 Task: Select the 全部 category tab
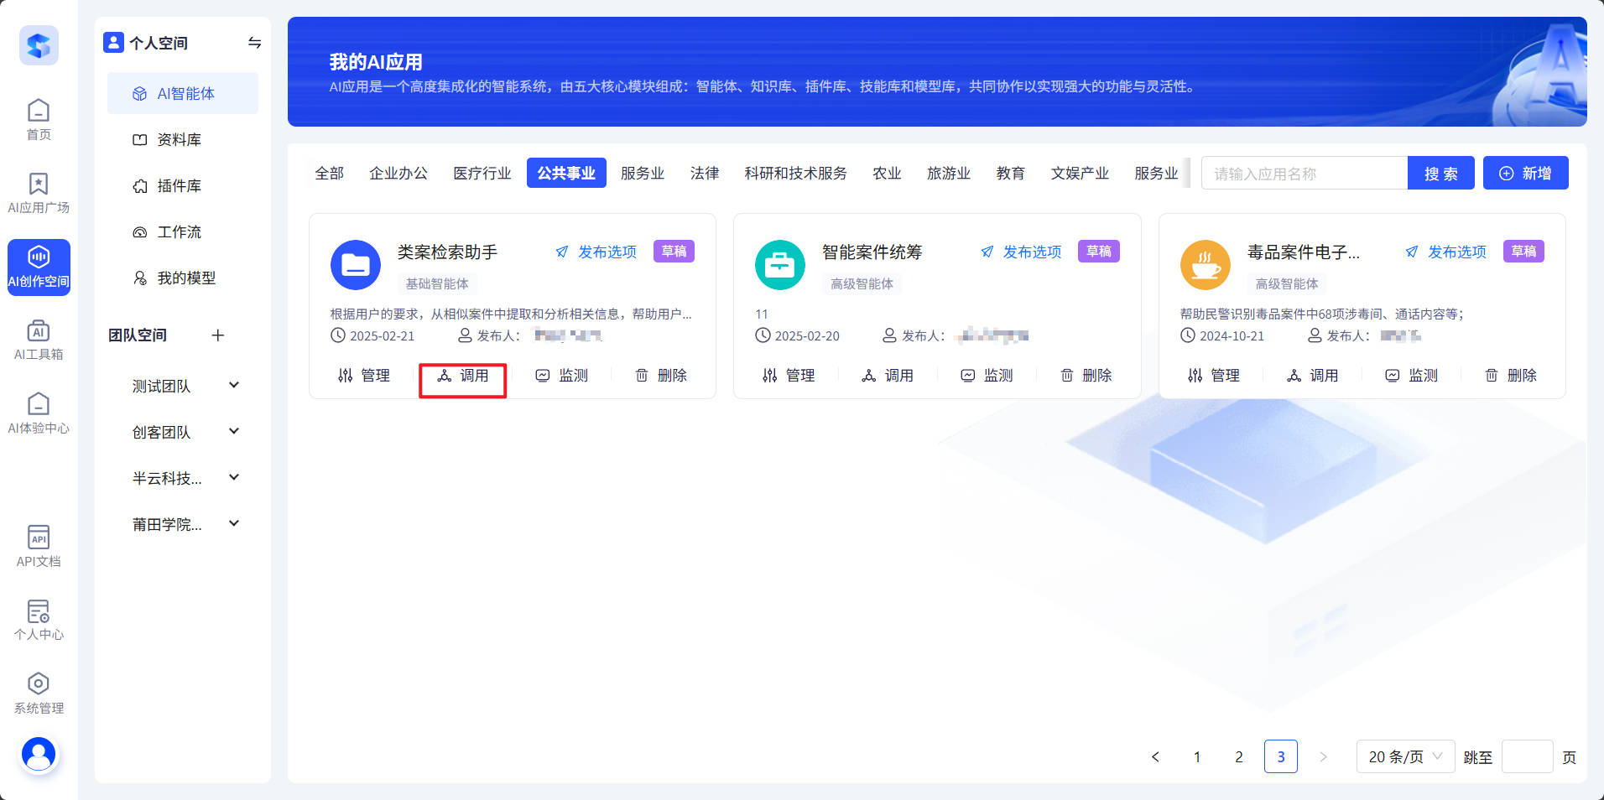(330, 173)
